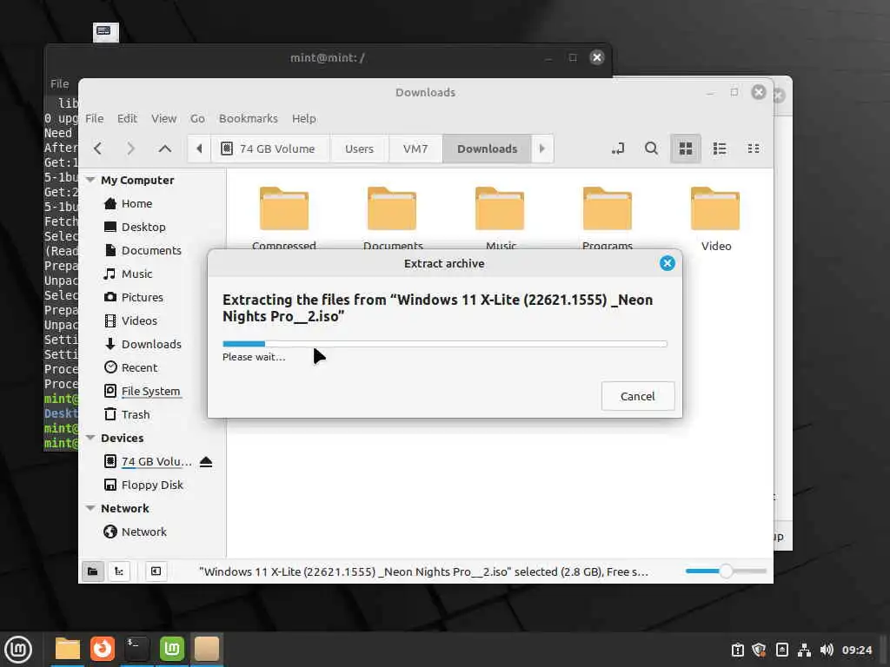Cancel the archive extraction

(637, 396)
